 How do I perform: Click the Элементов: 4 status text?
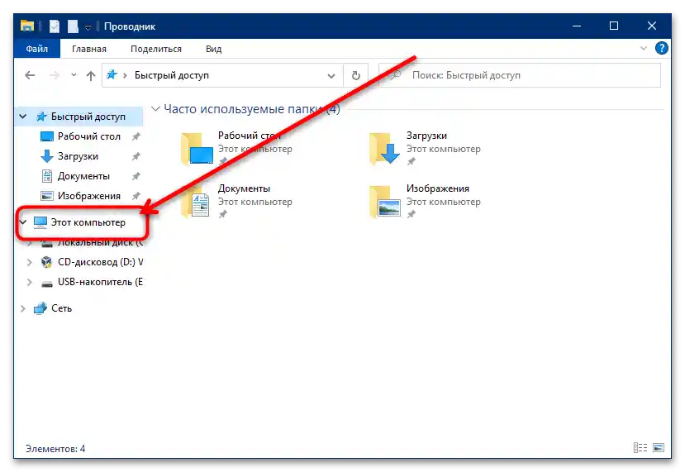click(55, 449)
